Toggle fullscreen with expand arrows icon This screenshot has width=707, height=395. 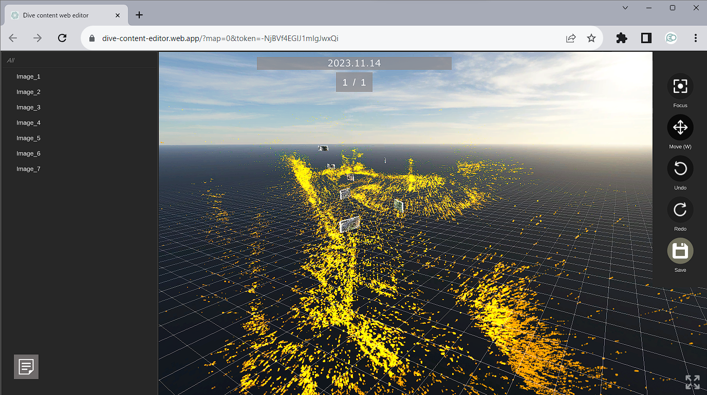(x=692, y=382)
